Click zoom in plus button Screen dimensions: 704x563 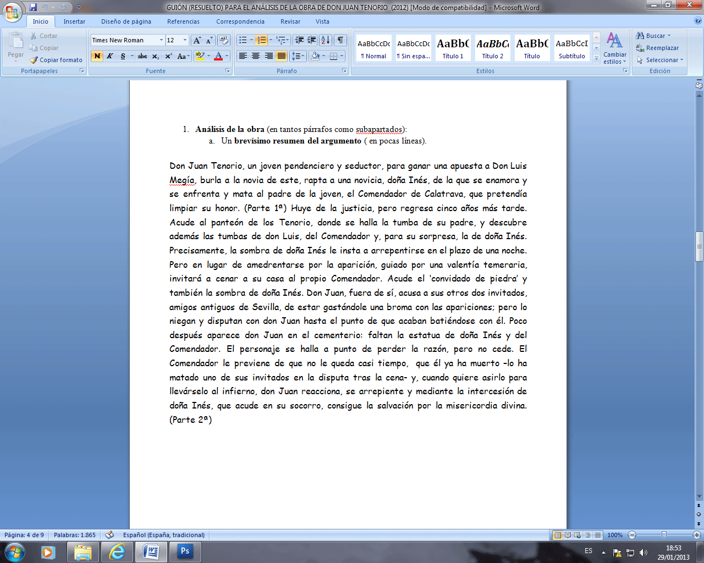[x=697, y=535]
